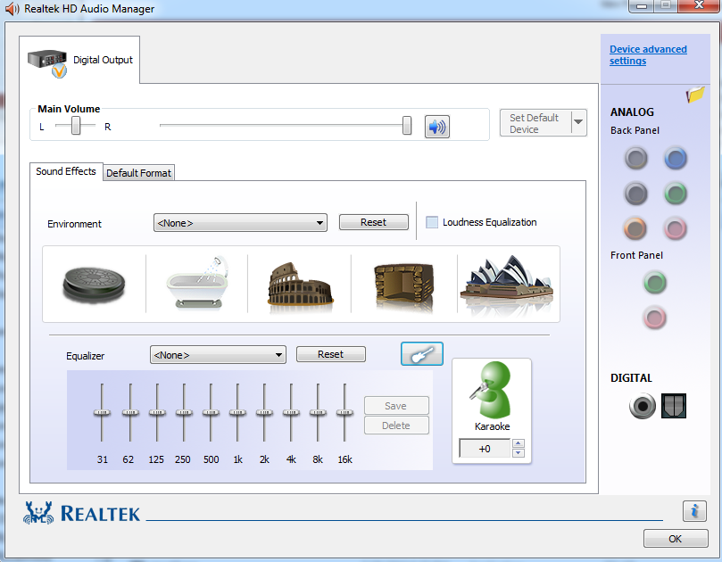Switch to the Default Format tab
Screen dimensions: 722x562
click(x=139, y=173)
